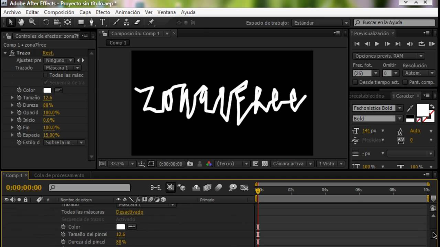The height and width of the screenshot is (247, 440).
Task: Open the Show Channel RGB icon
Action: (209, 164)
